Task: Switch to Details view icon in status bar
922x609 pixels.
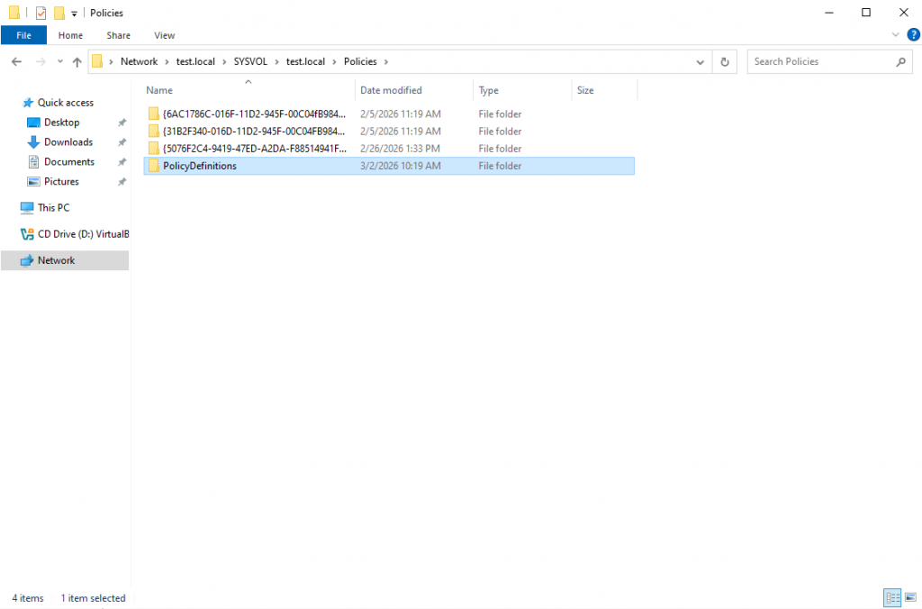Action: (x=892, y=598)
